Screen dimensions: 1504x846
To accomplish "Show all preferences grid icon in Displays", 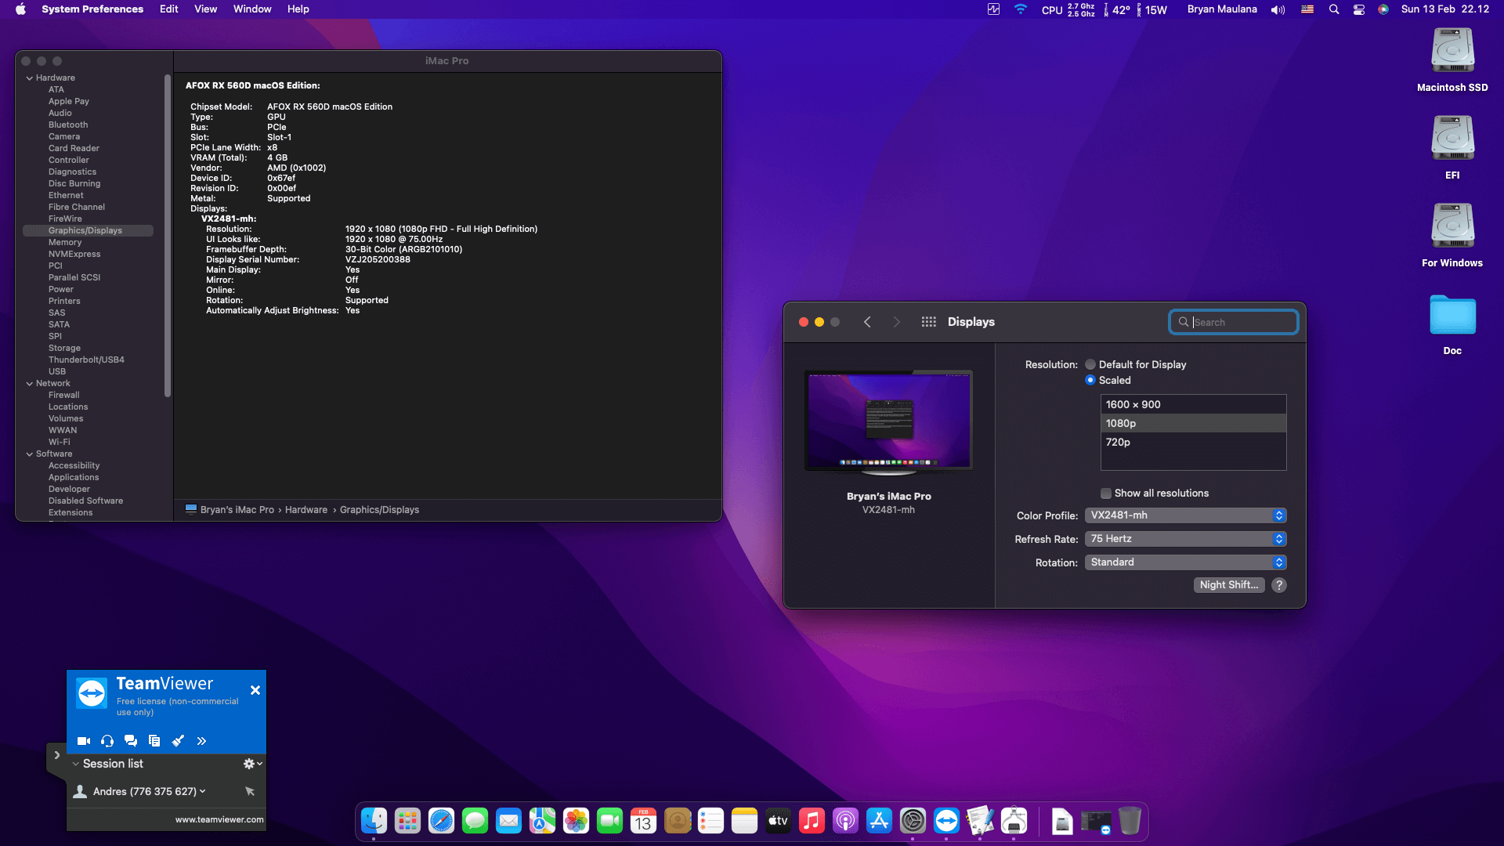I will pyautogui.click(x=929, y=322).
